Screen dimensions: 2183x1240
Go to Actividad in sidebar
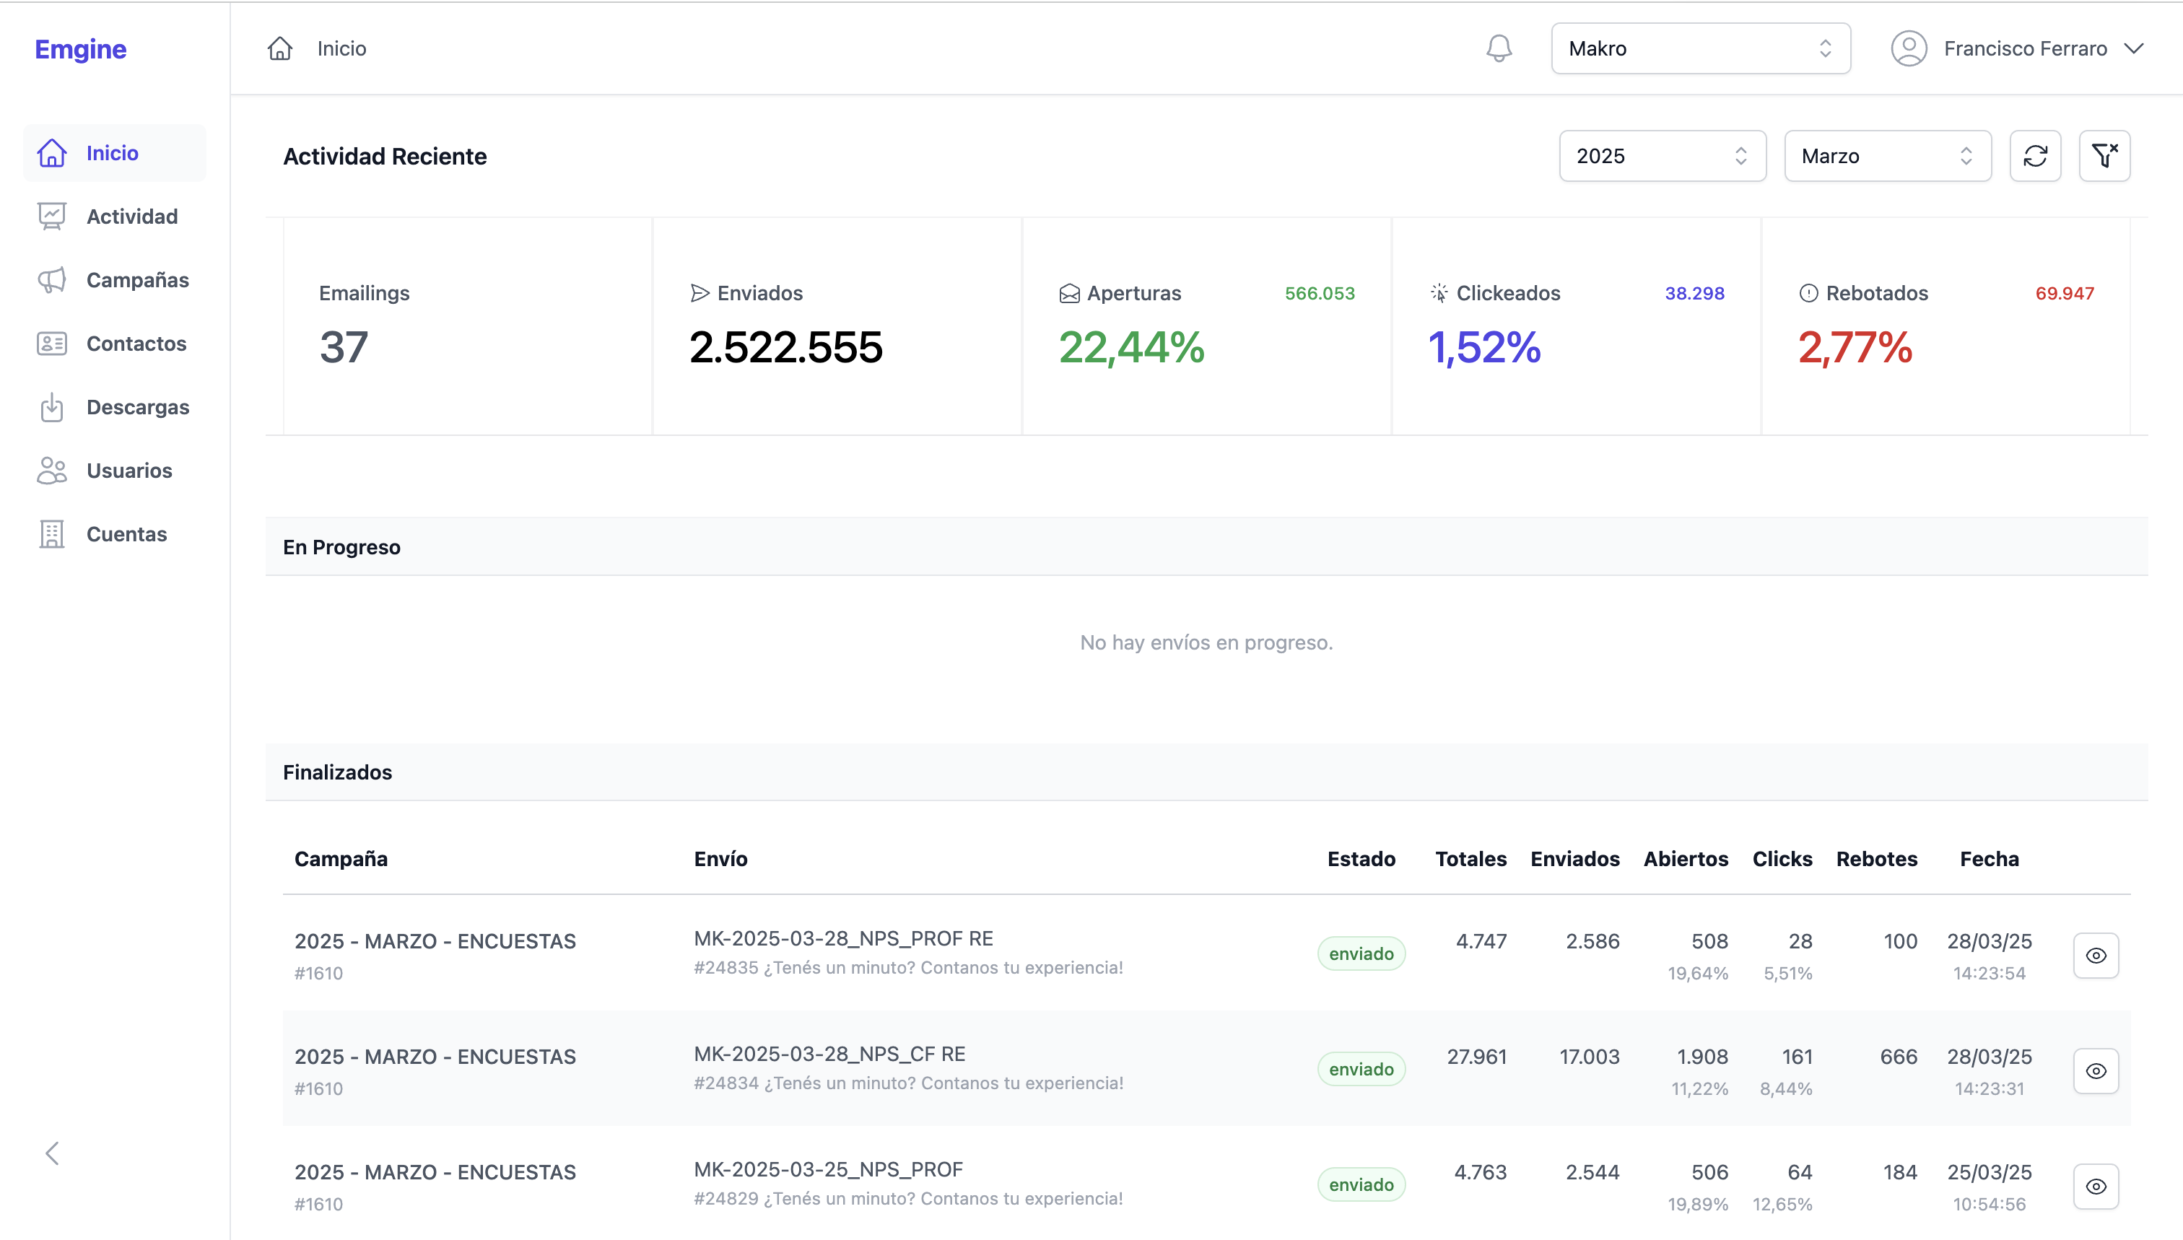coord(131,217)
